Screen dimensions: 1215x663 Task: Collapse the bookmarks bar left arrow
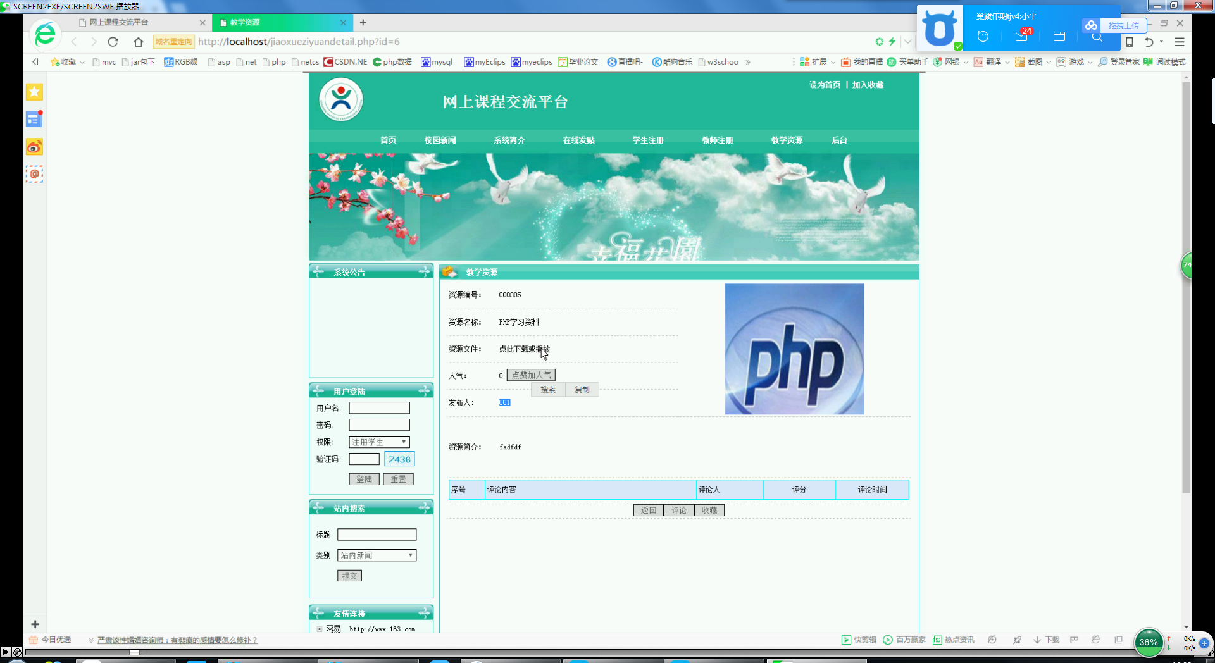35,62
